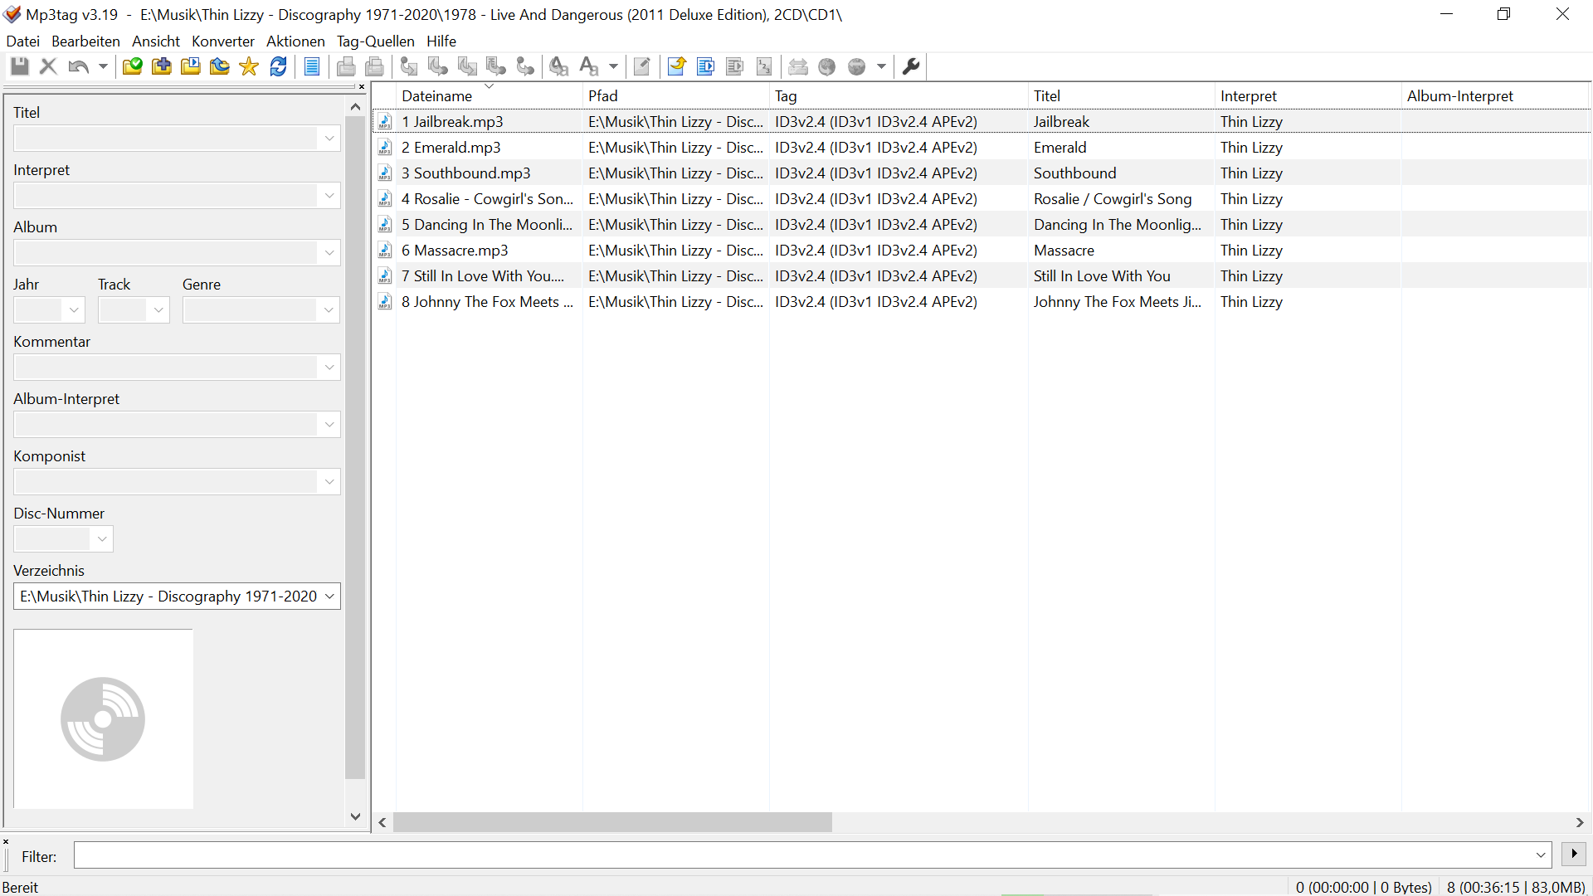
Task: Click the Tag to Tag converter icon
Action: coord(525,66)
